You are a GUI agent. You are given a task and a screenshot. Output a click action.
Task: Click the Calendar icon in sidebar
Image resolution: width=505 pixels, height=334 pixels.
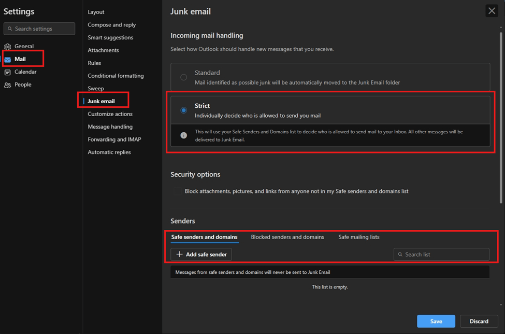click(7, 72)
